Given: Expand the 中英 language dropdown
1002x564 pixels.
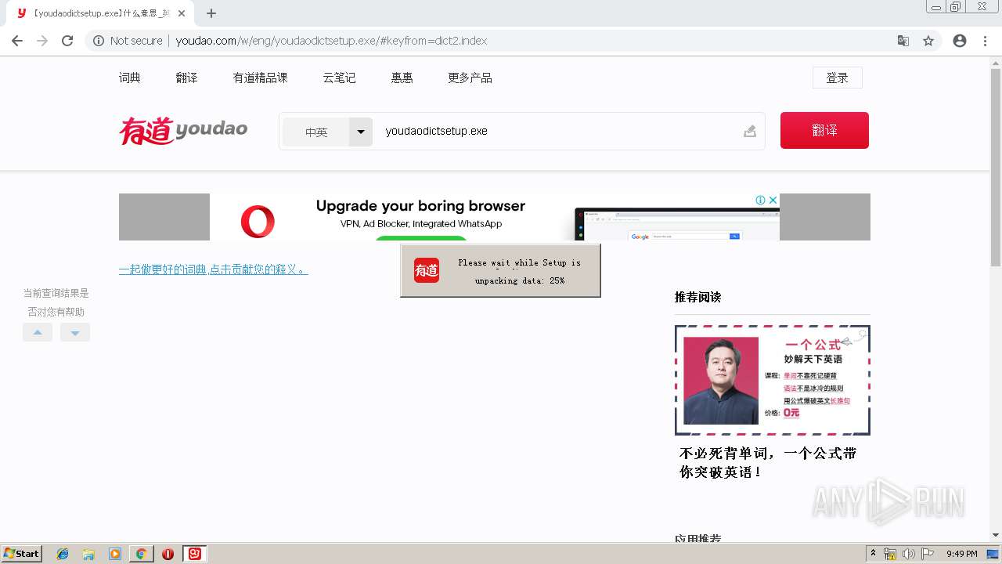Looking at the screenshot, I should coord(360,132).
